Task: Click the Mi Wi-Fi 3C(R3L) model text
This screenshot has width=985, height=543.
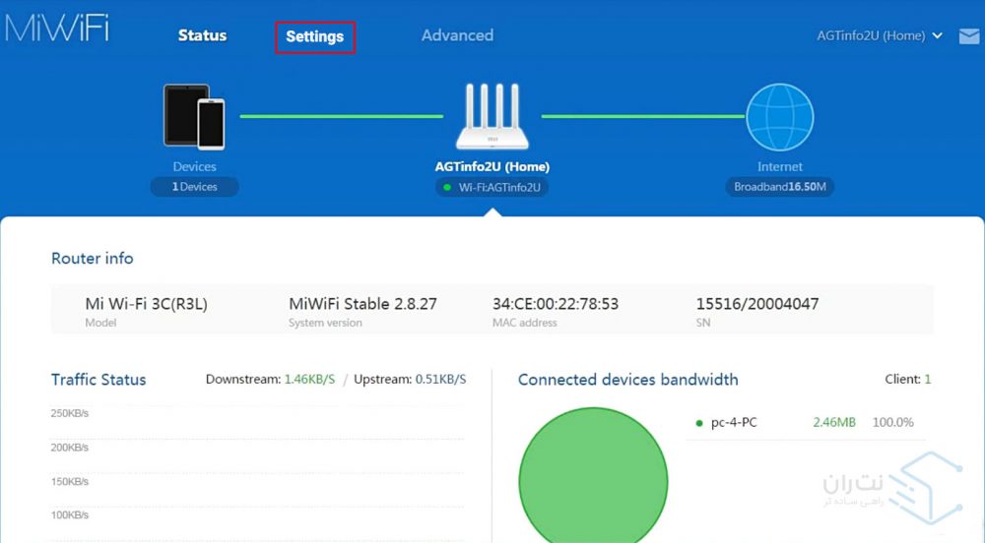Action: (x=146, y=304)
